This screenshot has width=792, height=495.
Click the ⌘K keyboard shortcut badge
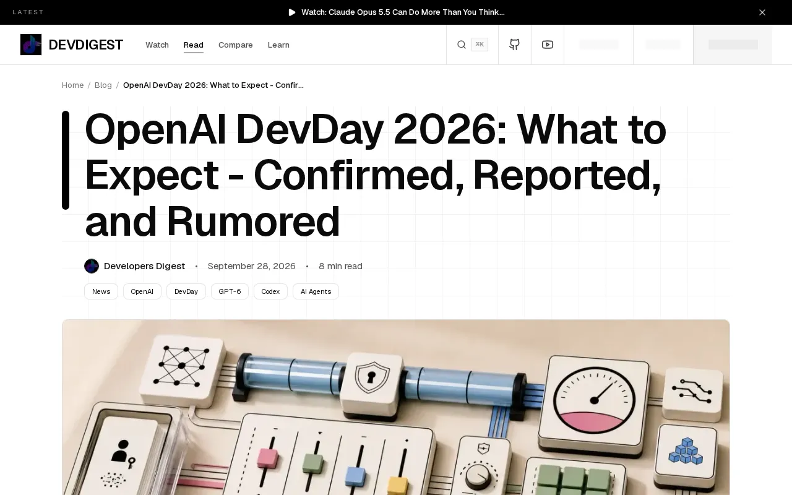coord(480,45)
